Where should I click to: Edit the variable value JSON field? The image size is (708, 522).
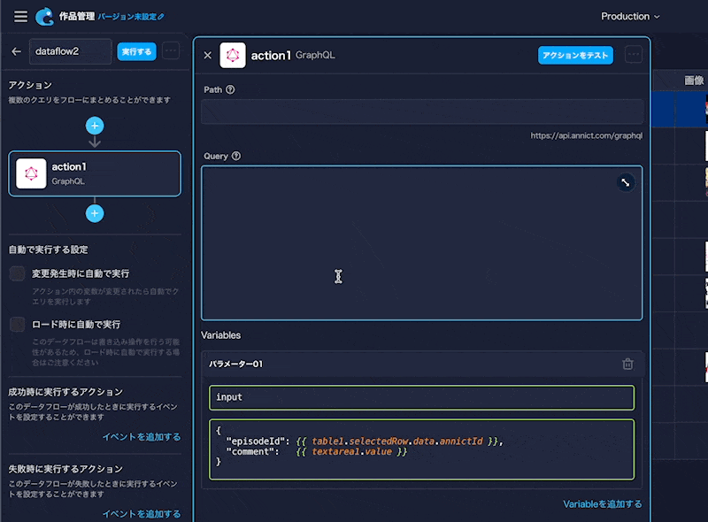(422, 449)
